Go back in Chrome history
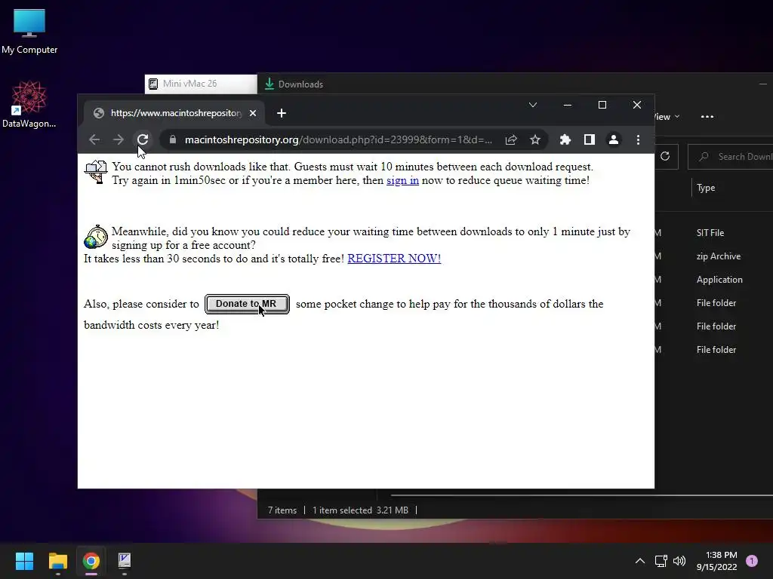773x579 pixels. (94, 139)
